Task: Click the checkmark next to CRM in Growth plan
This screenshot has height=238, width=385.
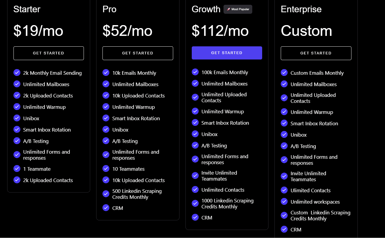Action: 195,217
